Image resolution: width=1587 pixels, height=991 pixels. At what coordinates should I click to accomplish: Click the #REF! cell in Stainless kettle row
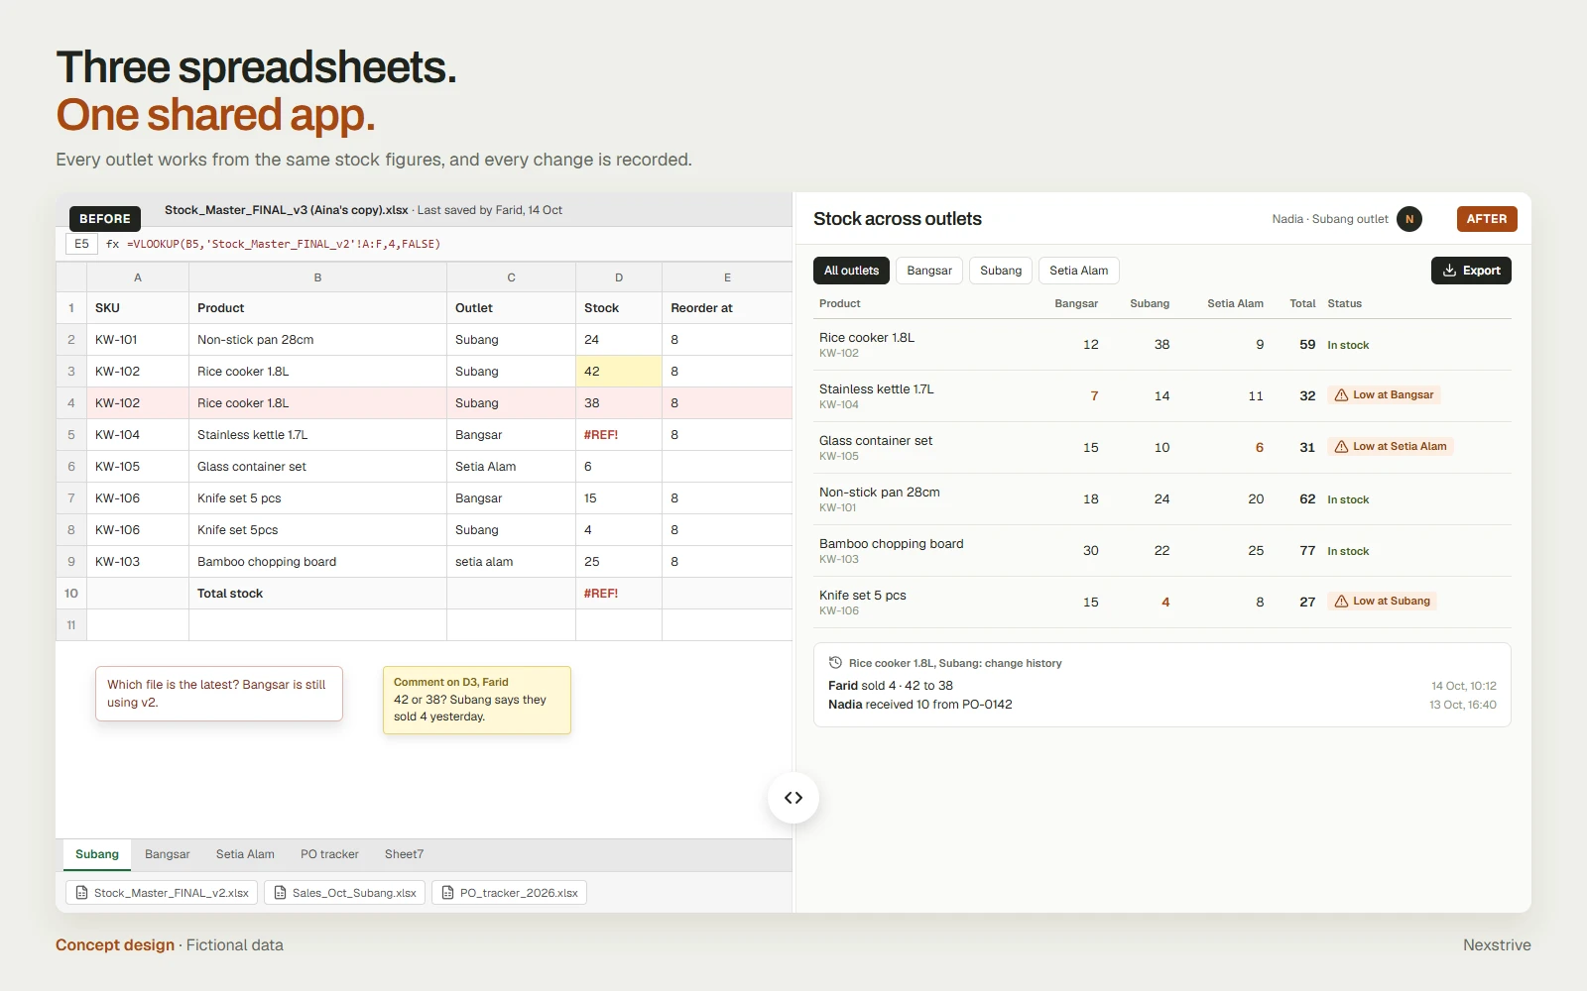(619, 435)
